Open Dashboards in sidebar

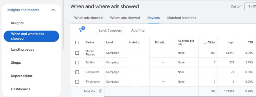tap(20, 89)
